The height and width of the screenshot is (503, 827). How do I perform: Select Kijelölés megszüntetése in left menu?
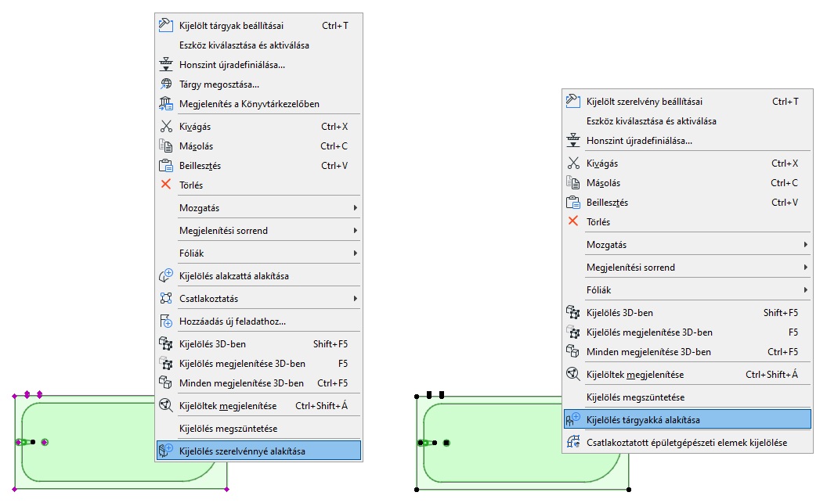pos(259,428)
